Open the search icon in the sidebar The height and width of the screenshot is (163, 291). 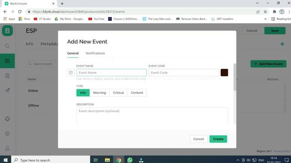pyautogui.click(x=7, y=46)
